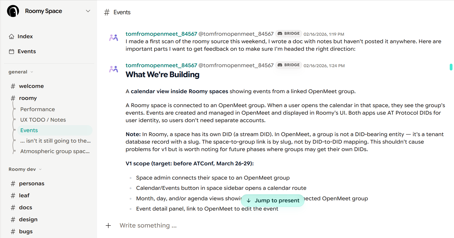454x238 pixels.
Task: Open the Roomy Space dropdown menu
Action: click(x=88, y=11)
